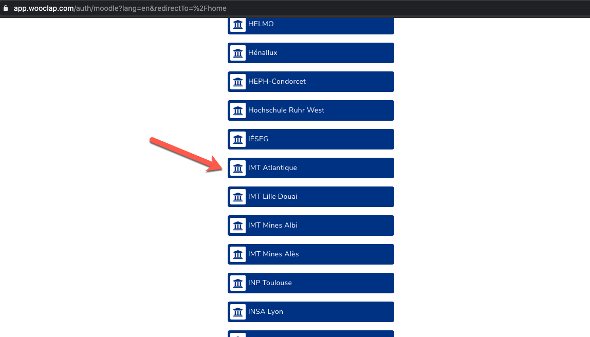The image size is (590, 337).
Task: Click the app.wooclap.com URL in address bar
Action: pyautogui.click(x=120, y=8)
